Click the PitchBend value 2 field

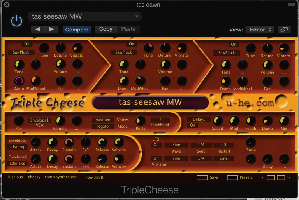160,120
